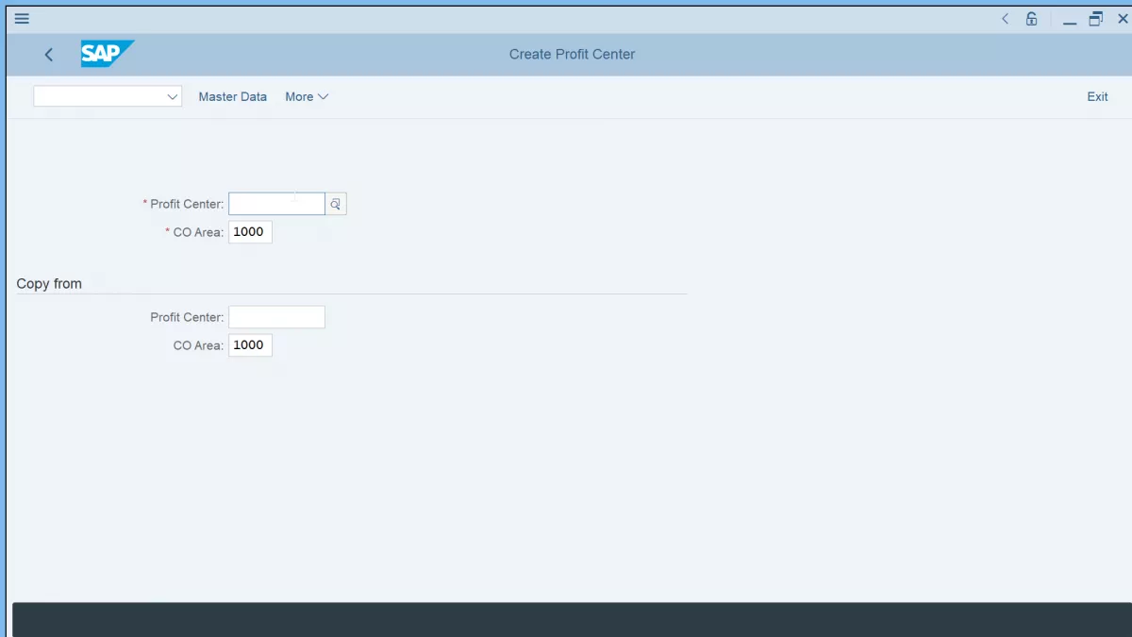Click the Master Data button
The image size is (1132, 637).
[233, 96]
